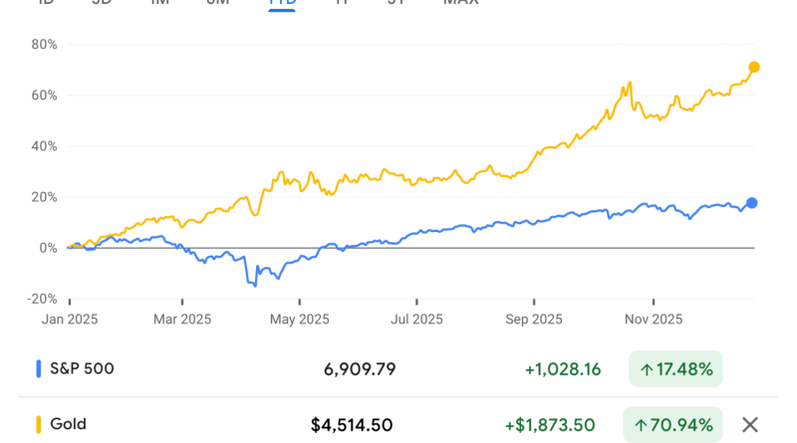This screenshot has width=797, height=443.
Task: Choose the 5Y time range tab
Action: (x=398, y=3)
